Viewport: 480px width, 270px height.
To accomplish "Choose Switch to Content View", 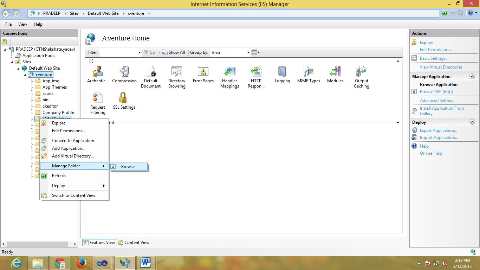I will coord(74,195).
